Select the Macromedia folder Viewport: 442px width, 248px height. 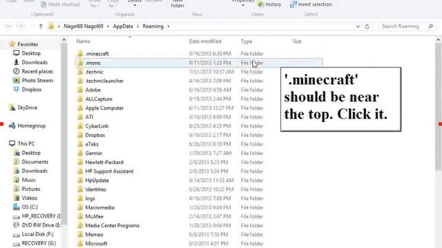(x=99, y=207)
